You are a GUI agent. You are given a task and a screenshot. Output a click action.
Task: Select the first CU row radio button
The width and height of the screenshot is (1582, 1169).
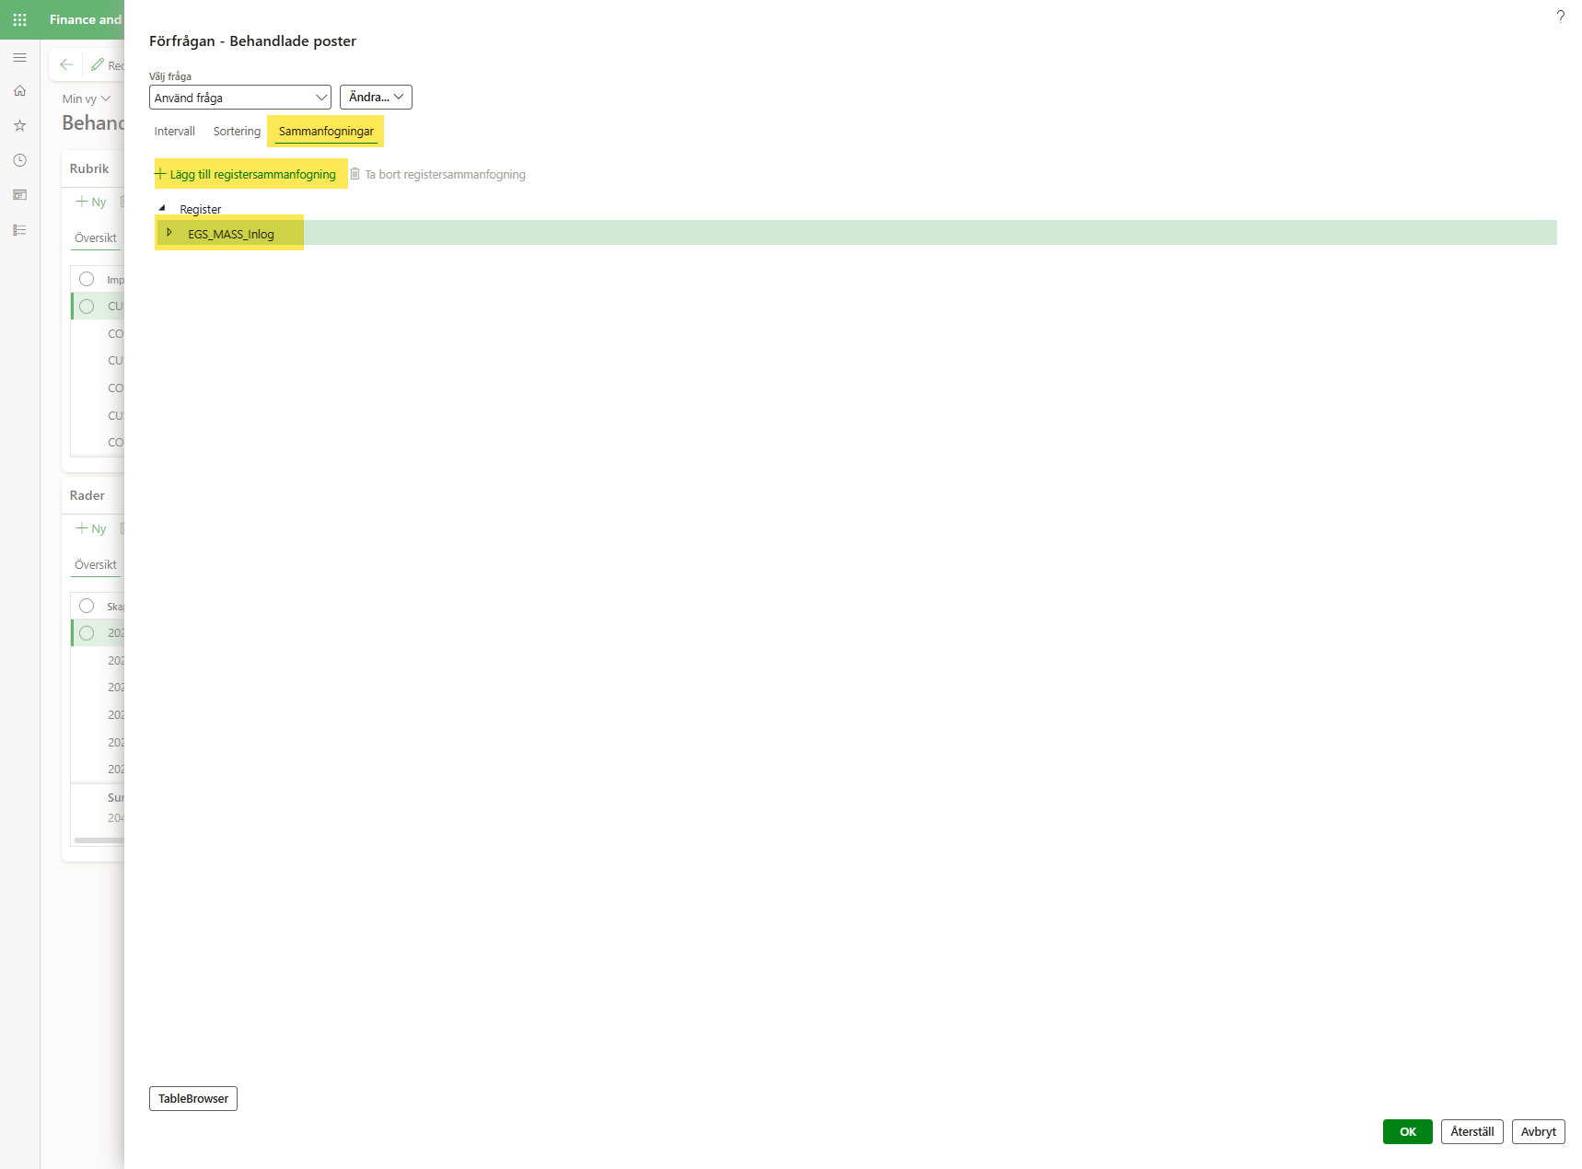[87, 307]
